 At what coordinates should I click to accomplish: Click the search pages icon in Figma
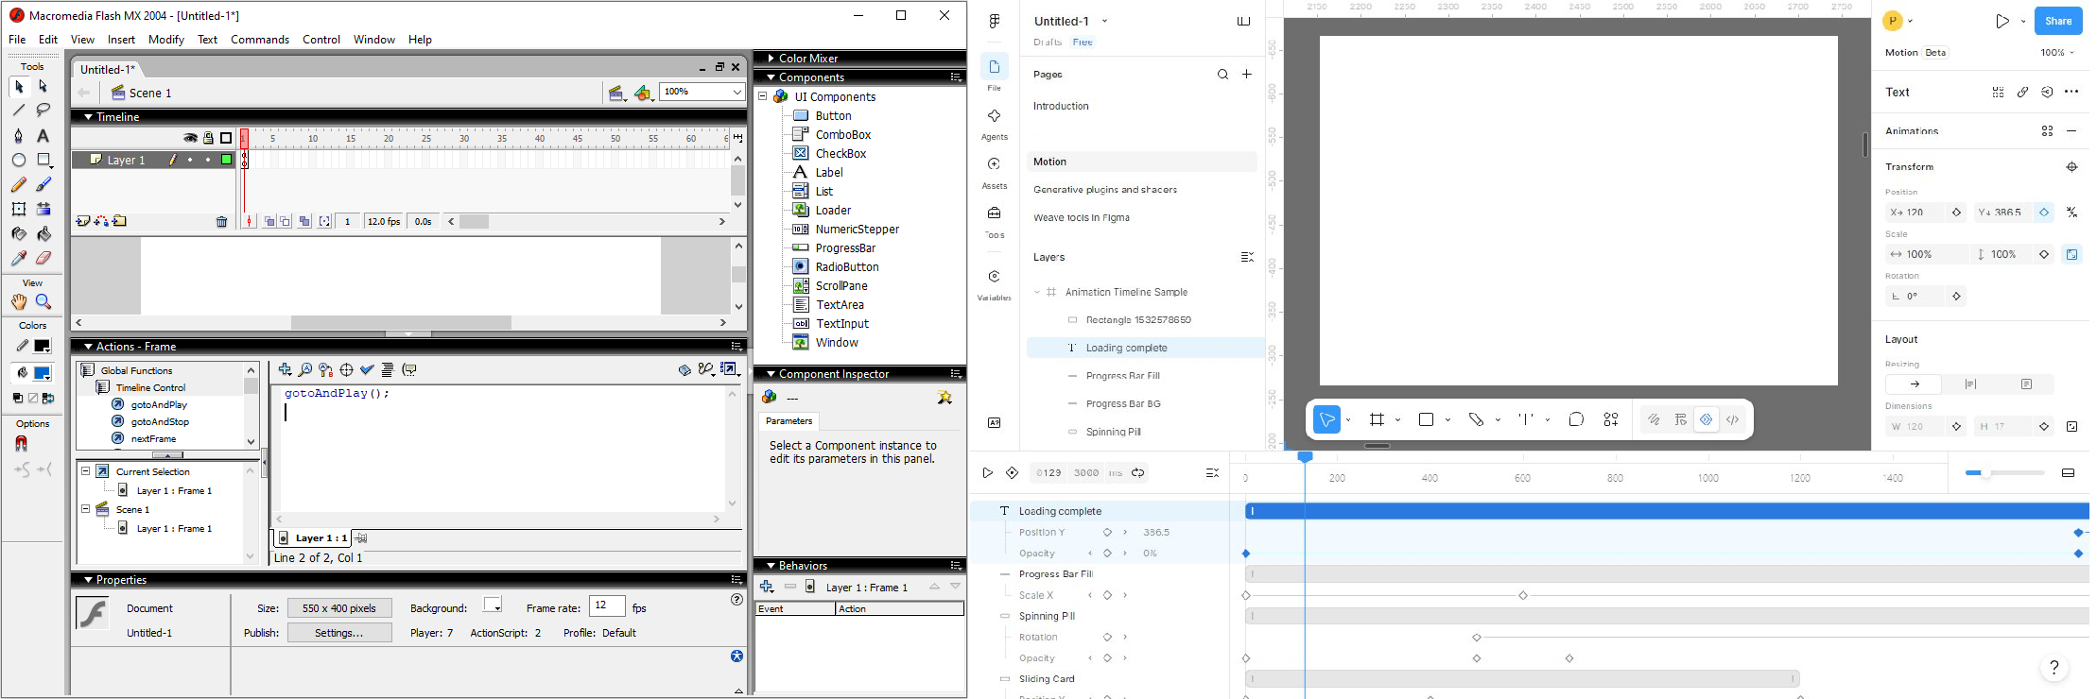coord(1222,75)
